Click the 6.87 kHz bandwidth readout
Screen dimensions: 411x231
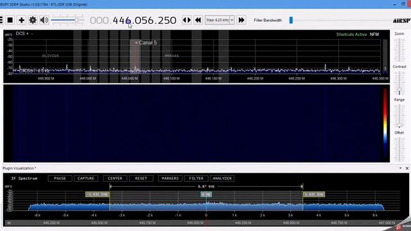pyautogui.click(x=206, y=187)
